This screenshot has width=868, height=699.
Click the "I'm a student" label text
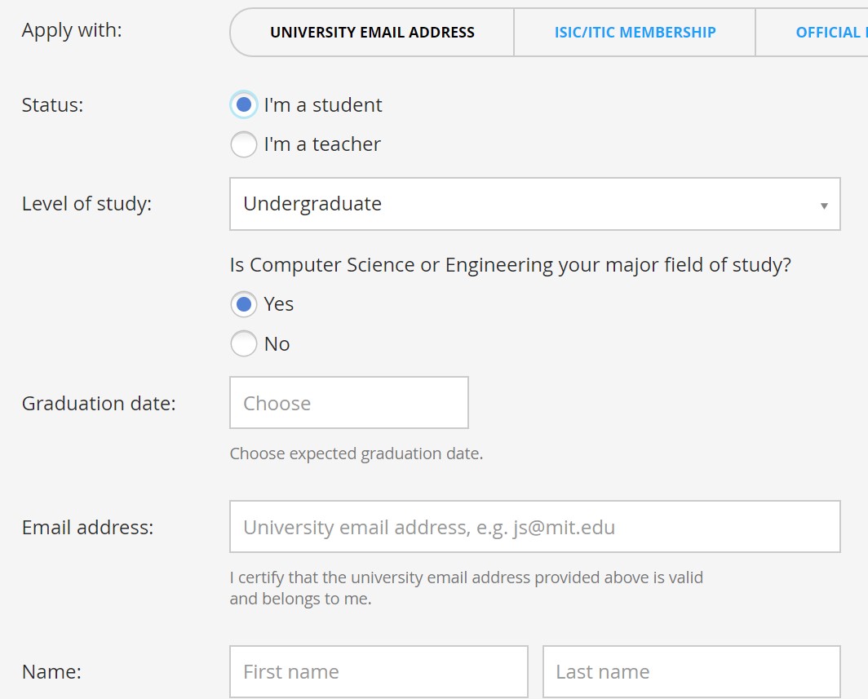[x=323, y=105]
